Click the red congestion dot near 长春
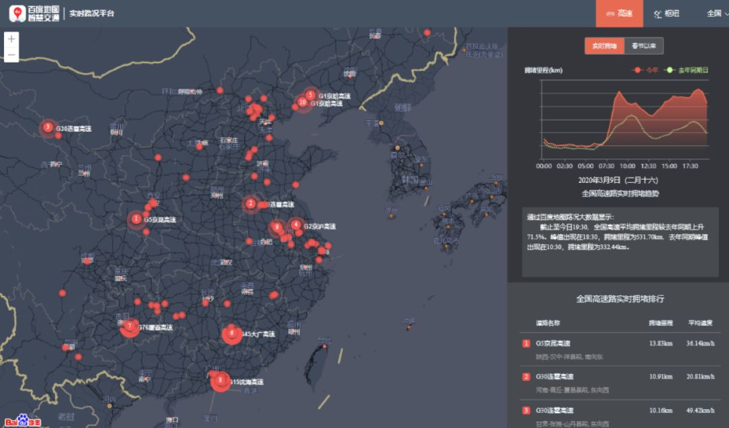The image size is (729, 428). coord(427,32)
